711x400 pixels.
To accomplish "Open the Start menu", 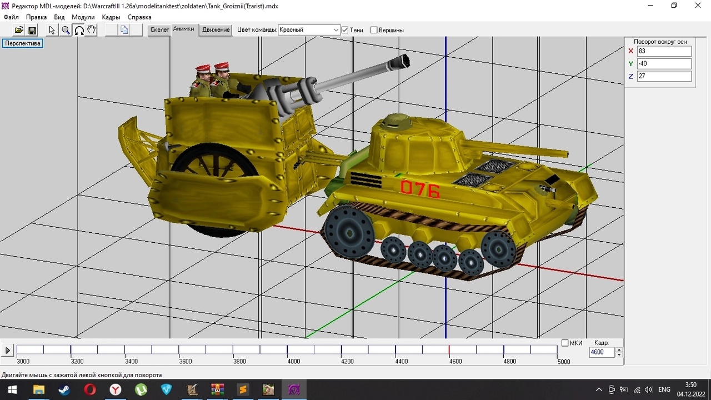I will coord(12,389).
